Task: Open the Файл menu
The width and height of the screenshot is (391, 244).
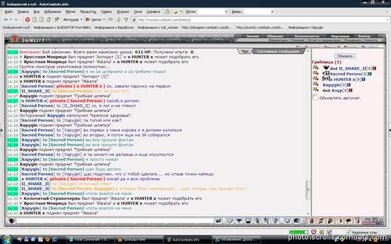Action: [x=8, y=12]
